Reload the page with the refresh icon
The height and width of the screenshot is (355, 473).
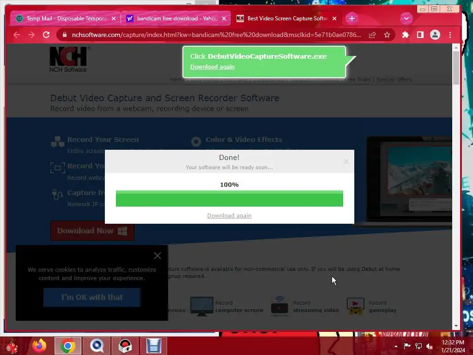point(46,35)
